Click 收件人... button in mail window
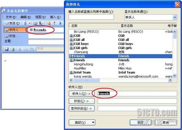Image resolution: width=182 pixels, height=130 pixels. click(x=15, y=30)
